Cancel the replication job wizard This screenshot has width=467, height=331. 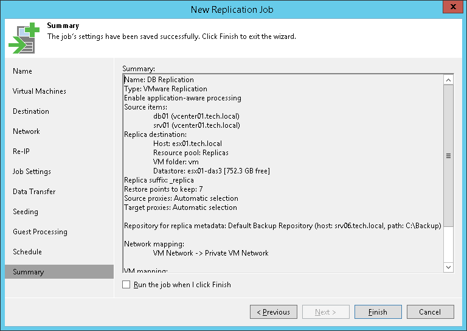[x=430, y=312]
